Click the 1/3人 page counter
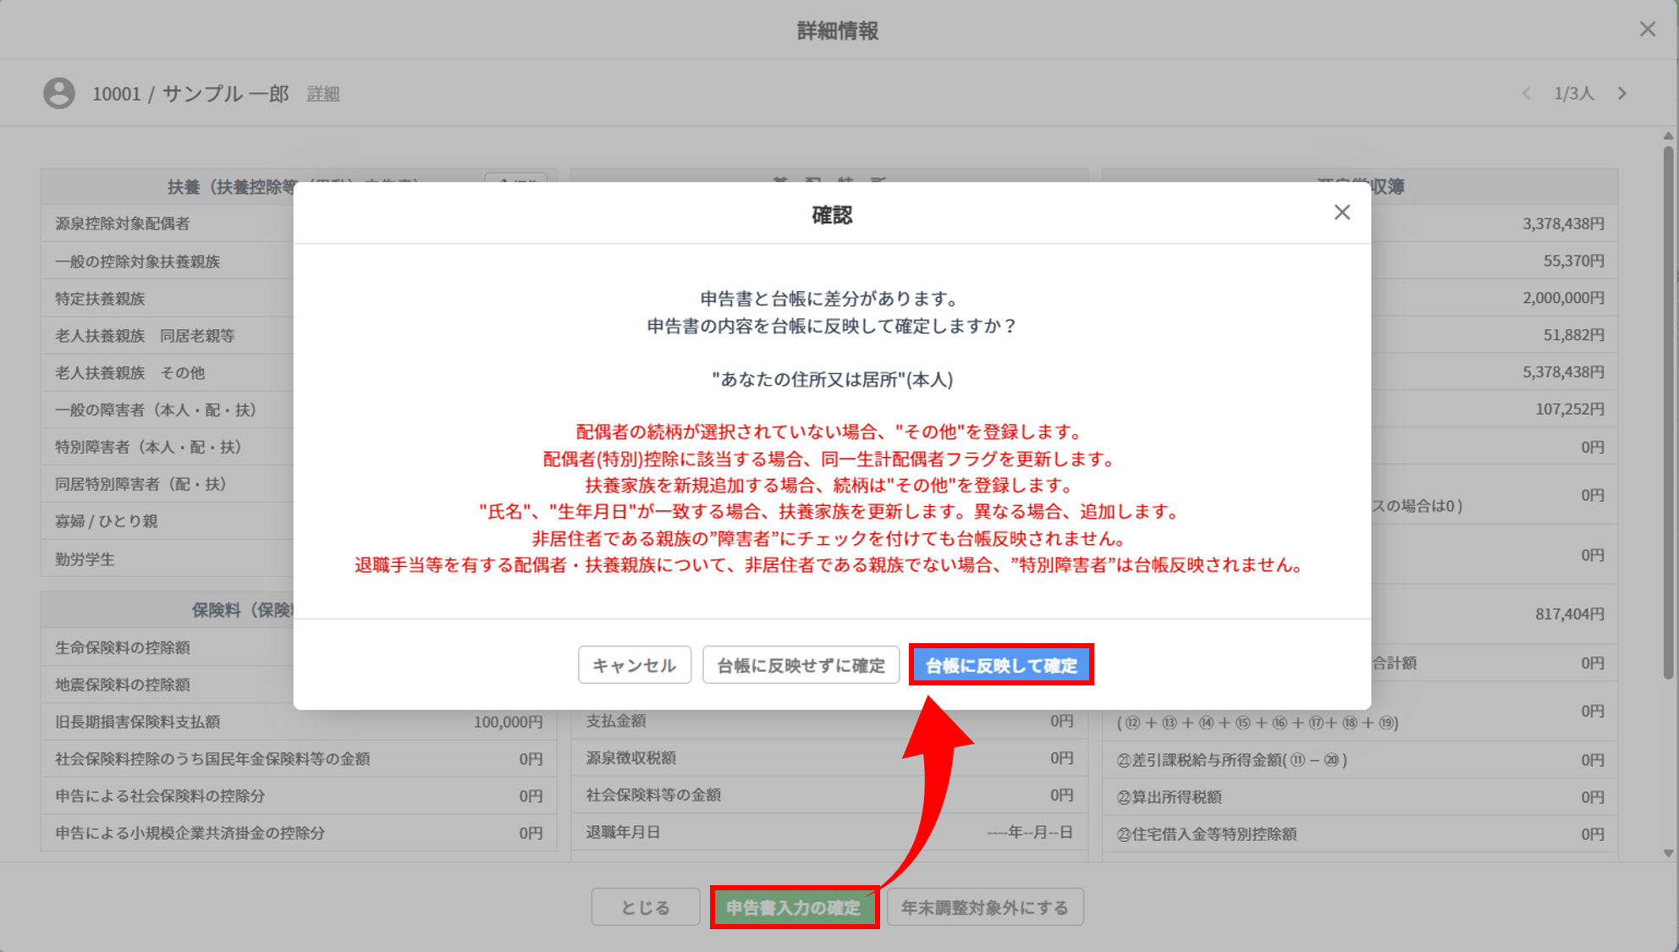The image size is (1679, 952). coord(1573,93)
